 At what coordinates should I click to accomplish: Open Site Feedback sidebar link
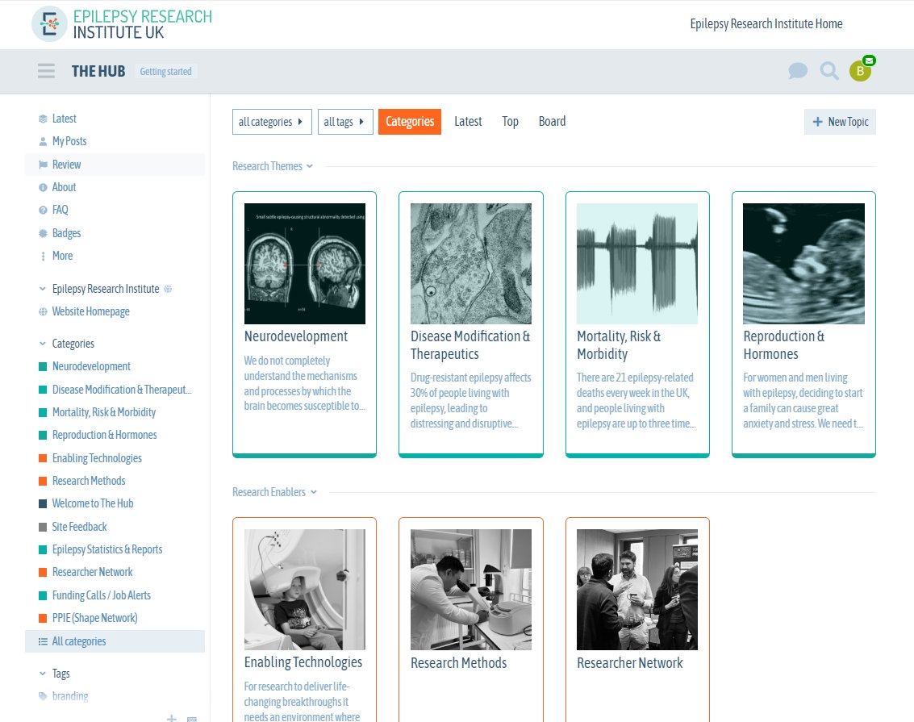[79, 528]
